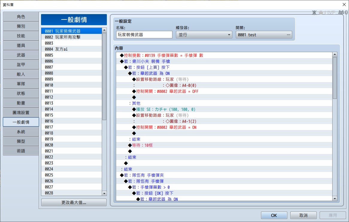Select the 武器 tab

(x=21, y=55)
